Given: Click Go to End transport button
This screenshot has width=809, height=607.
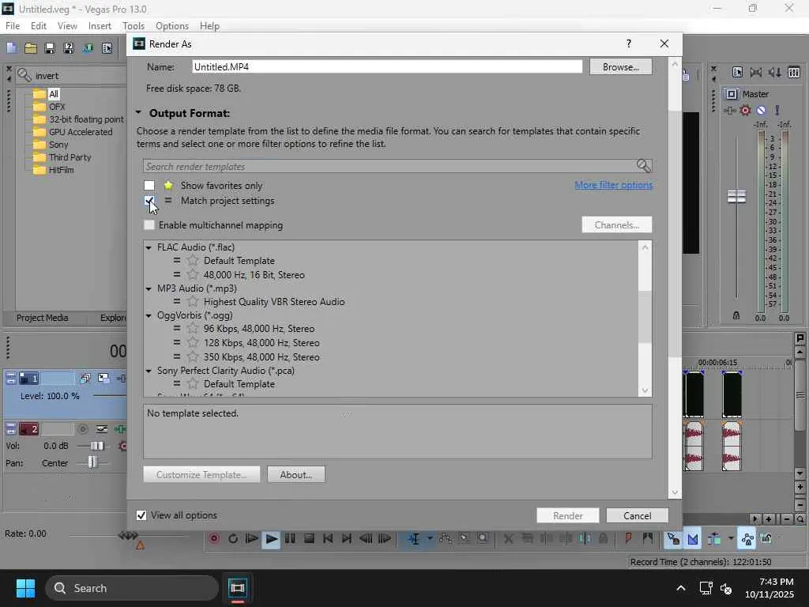Looking at the screenshot, I should point(347,538).
